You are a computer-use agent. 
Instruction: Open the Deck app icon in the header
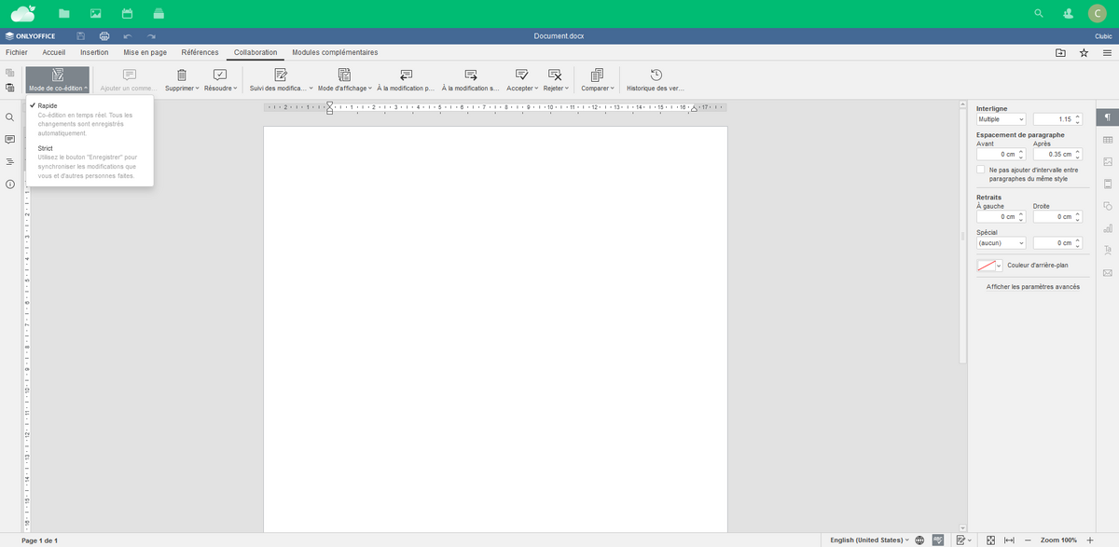tap(159, 14)
